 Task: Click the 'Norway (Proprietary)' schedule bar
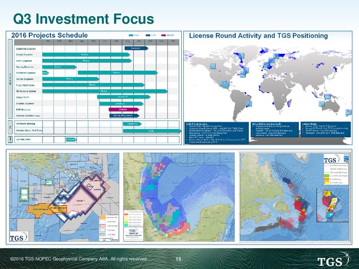click(124, 116)
